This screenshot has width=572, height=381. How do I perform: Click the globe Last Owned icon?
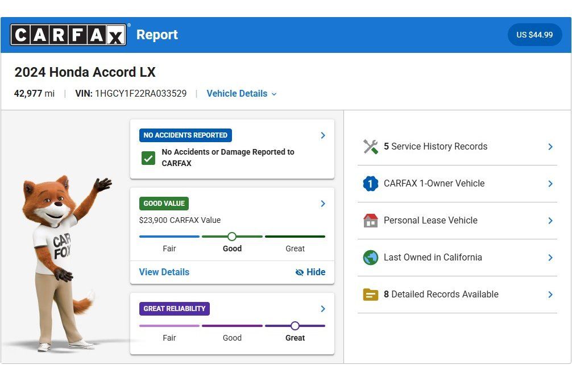coord(371,258)
